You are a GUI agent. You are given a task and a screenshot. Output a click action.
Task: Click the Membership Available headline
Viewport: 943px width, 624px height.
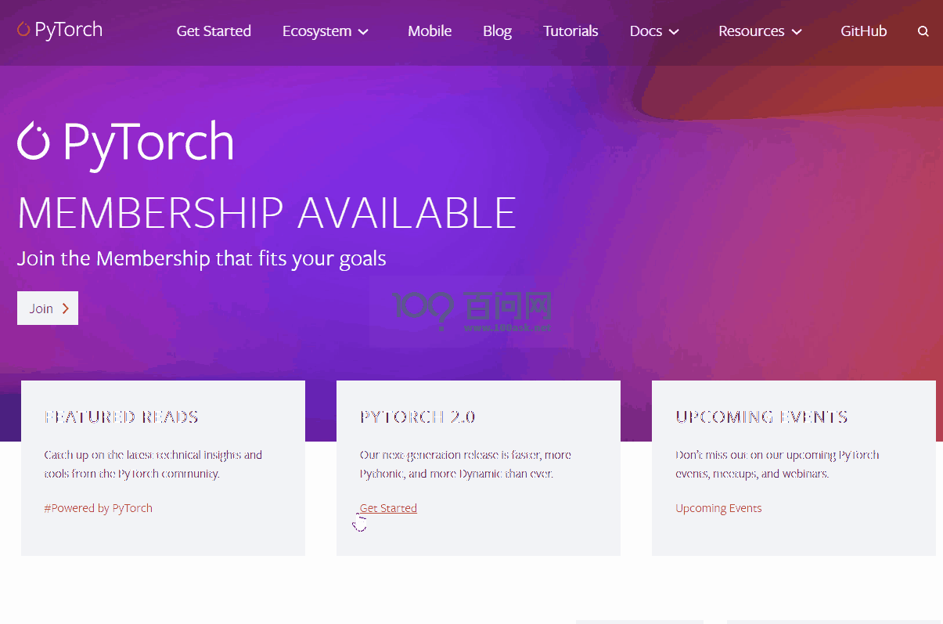267,213
